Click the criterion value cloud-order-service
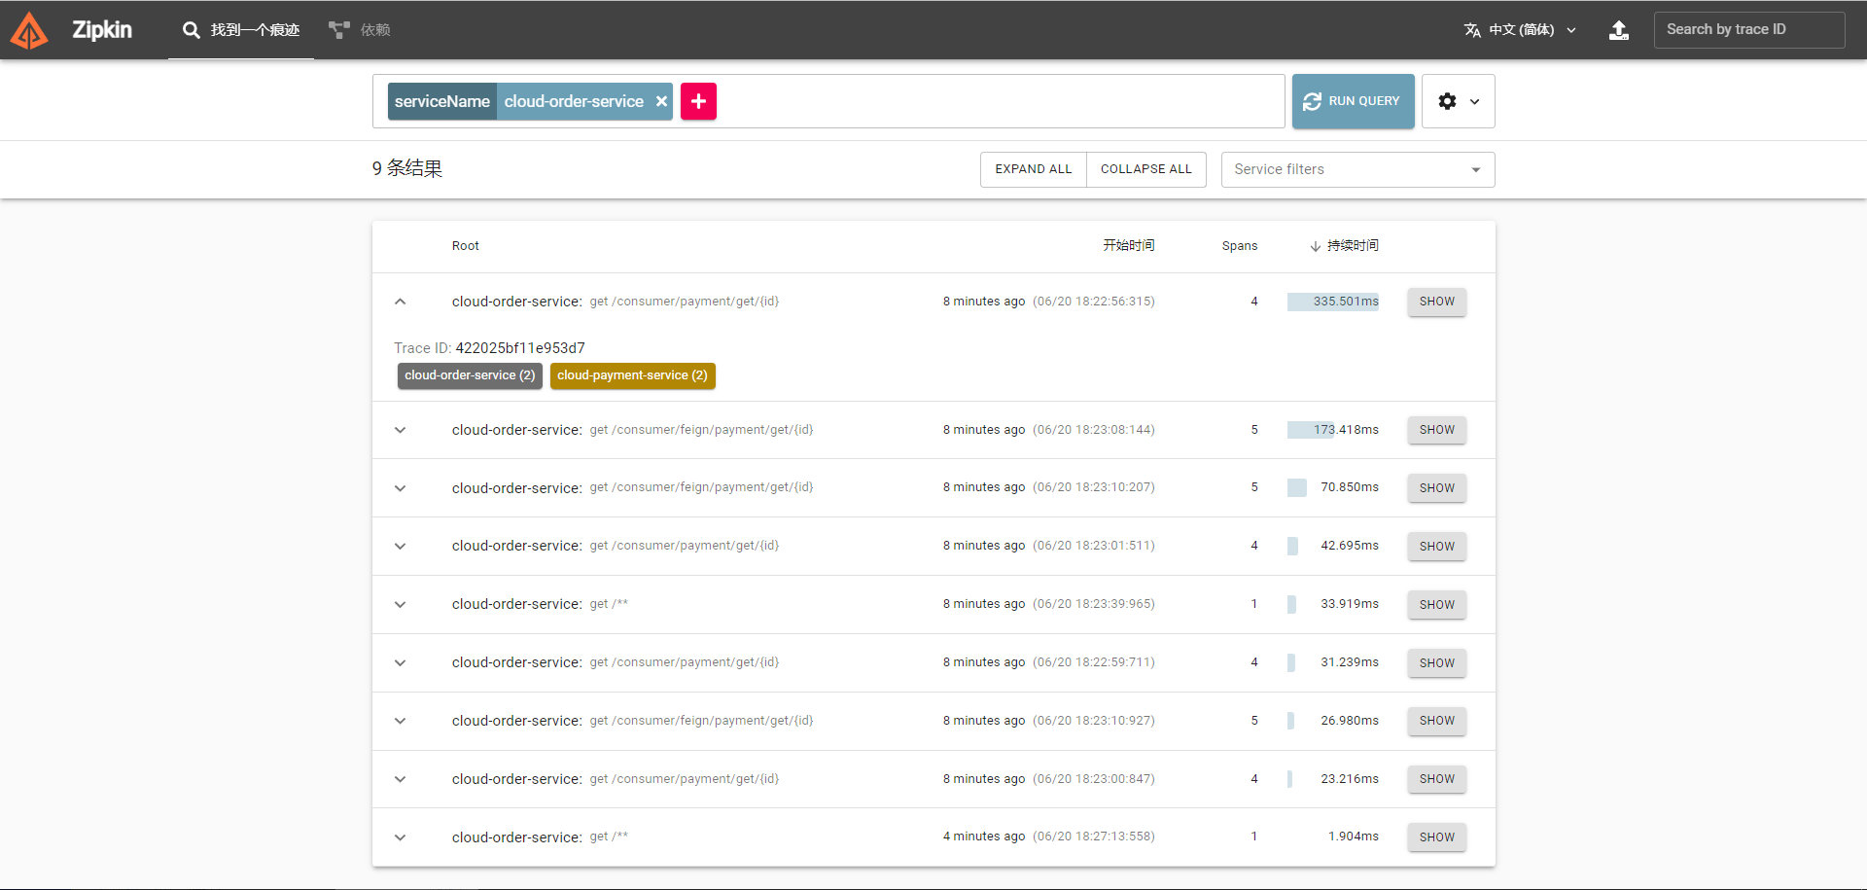 point(574,101)
